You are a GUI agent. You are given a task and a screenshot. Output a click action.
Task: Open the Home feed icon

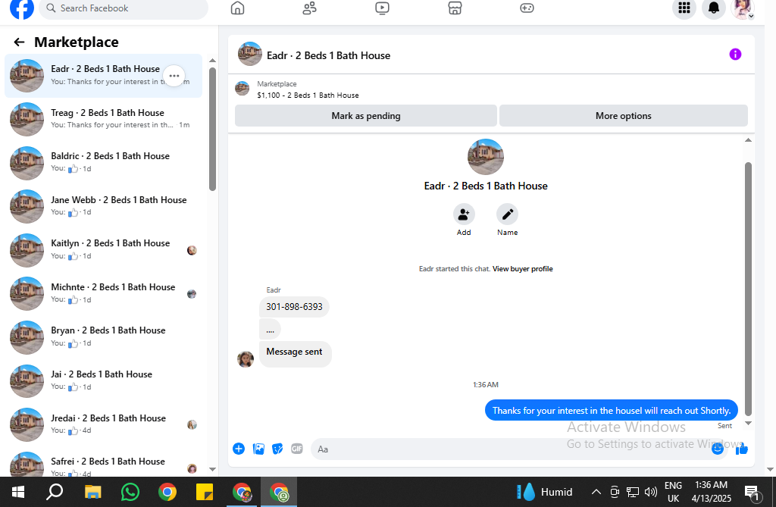pos(237,8)
